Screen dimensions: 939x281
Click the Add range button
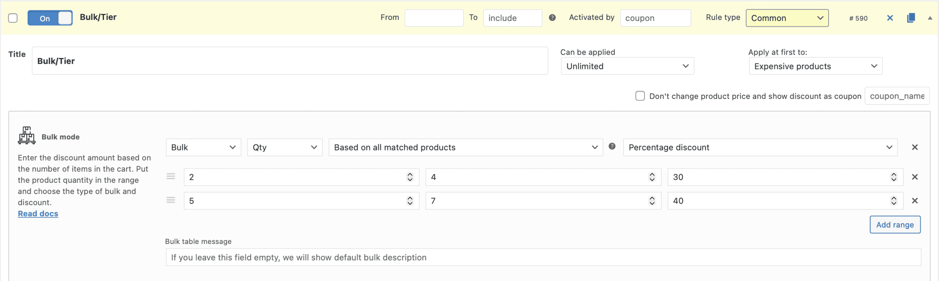click(895, 225)
